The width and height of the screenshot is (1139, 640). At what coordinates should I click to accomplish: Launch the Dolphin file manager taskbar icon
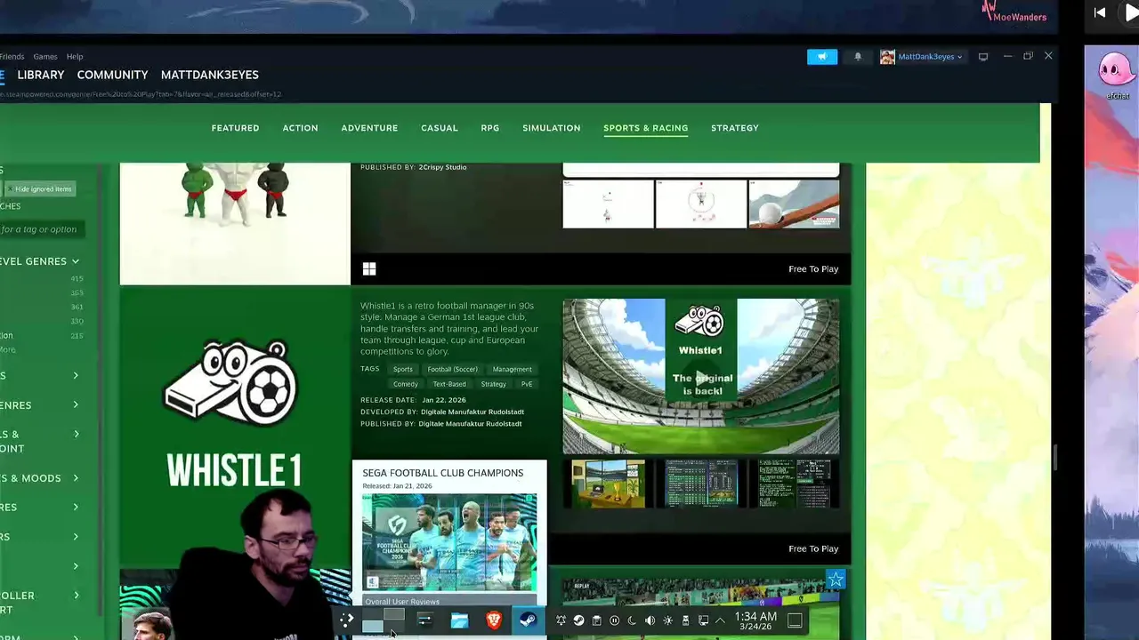pyautogui.click(x=459, y=620)
